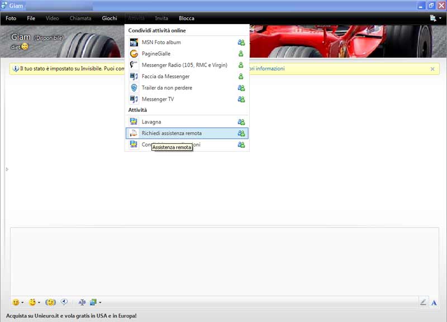
Task: Click the 'diet' personal message
Action: click(16, 47)
